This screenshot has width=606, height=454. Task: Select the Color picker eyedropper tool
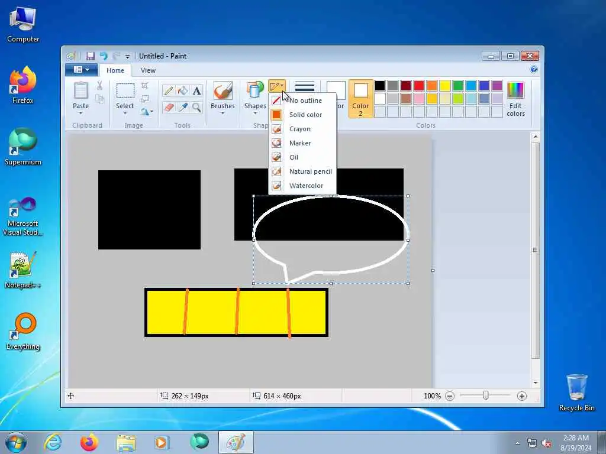pyautogui.click(x=183, y=108)
